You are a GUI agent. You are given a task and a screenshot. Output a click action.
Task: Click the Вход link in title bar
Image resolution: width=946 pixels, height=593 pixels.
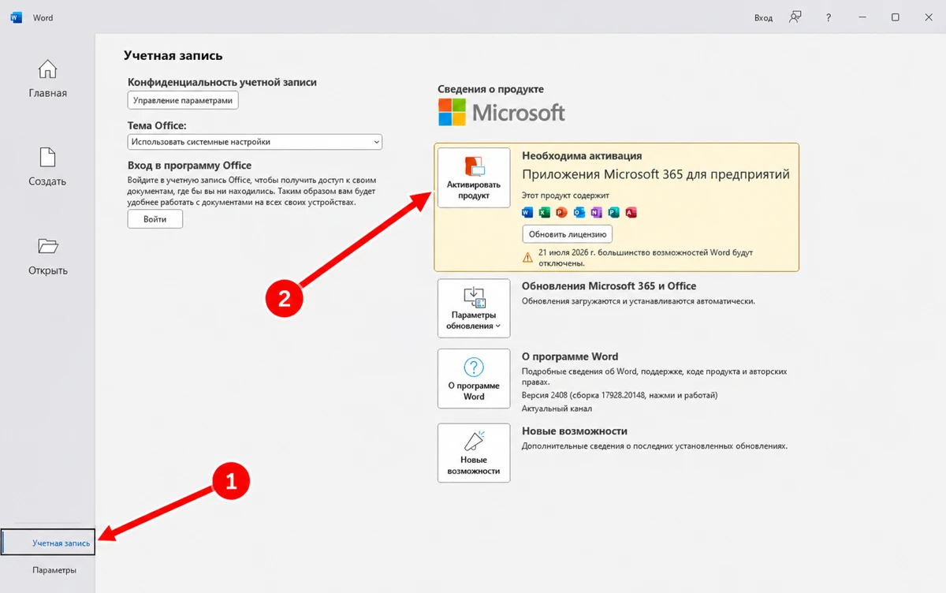tap(763, 17)
